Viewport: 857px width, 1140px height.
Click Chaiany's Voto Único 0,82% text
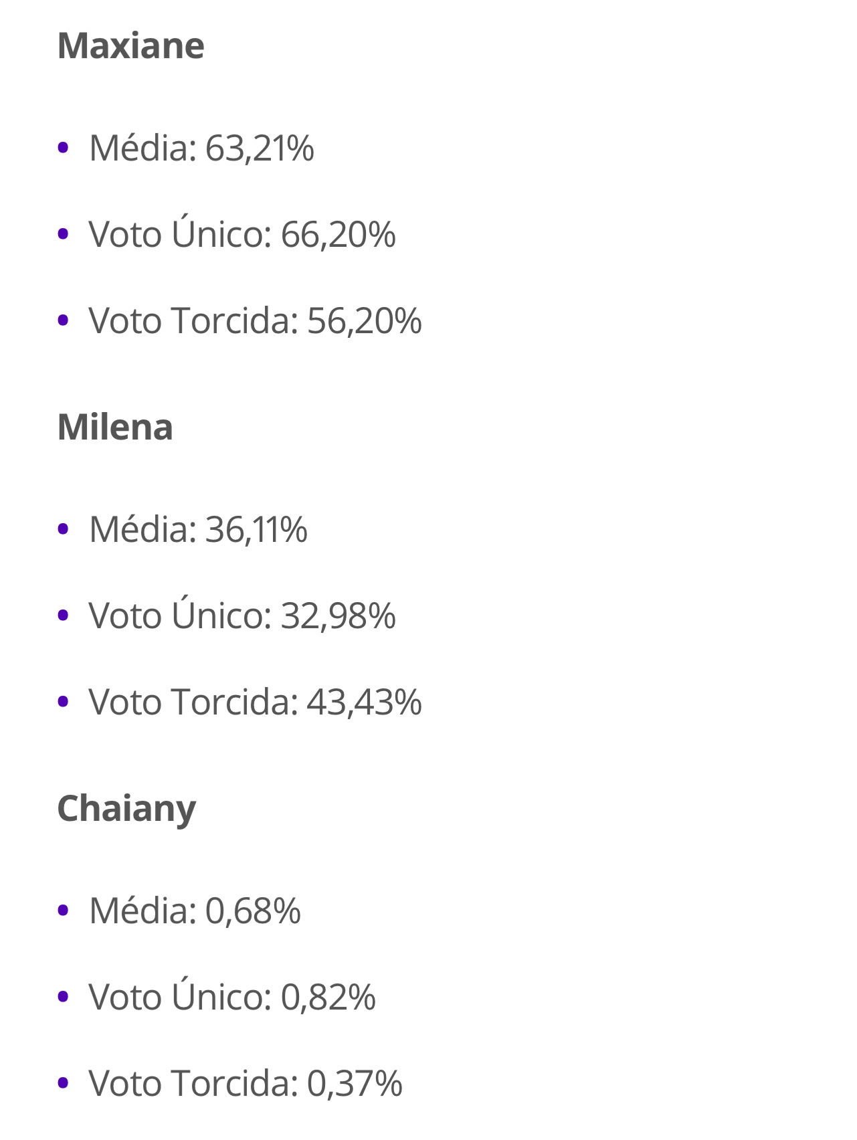coord(232,997)
